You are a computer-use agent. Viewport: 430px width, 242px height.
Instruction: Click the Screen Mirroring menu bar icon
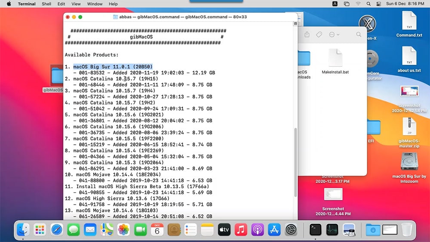(x=347, y=4)
